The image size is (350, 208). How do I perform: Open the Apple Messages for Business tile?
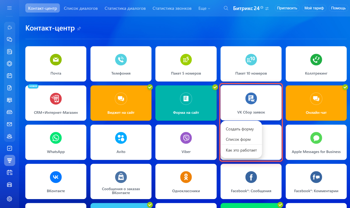point(316,142)
